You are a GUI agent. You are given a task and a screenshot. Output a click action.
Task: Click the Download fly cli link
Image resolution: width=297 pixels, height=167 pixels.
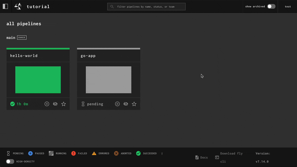click(x=231, y=153)
